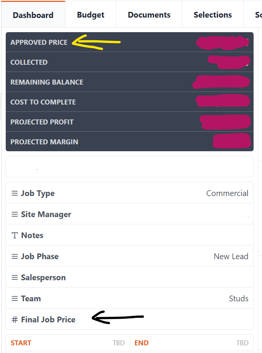262x353 pixels.
Task: Open the Selections tab
Action: (213, 15)
